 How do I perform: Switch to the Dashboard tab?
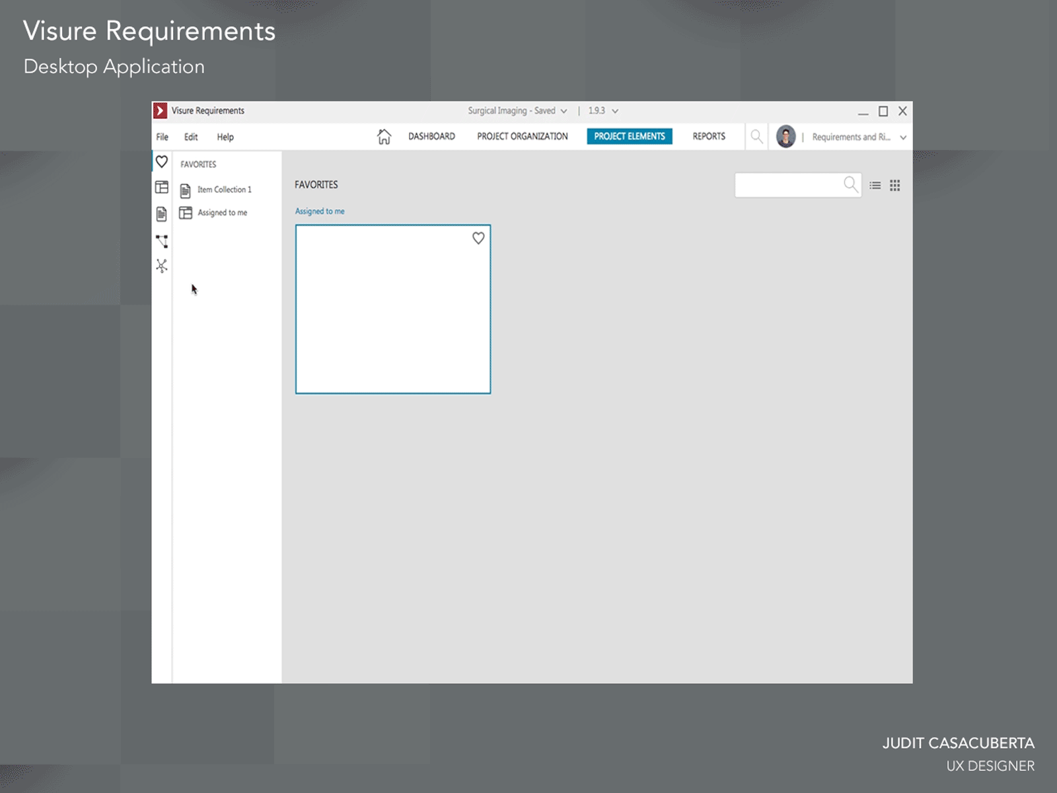[431, 137]
